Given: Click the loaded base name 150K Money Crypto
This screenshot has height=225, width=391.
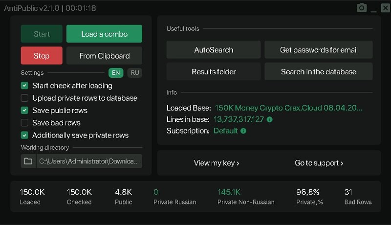Looking at the screenshot, I should (288, 108).
